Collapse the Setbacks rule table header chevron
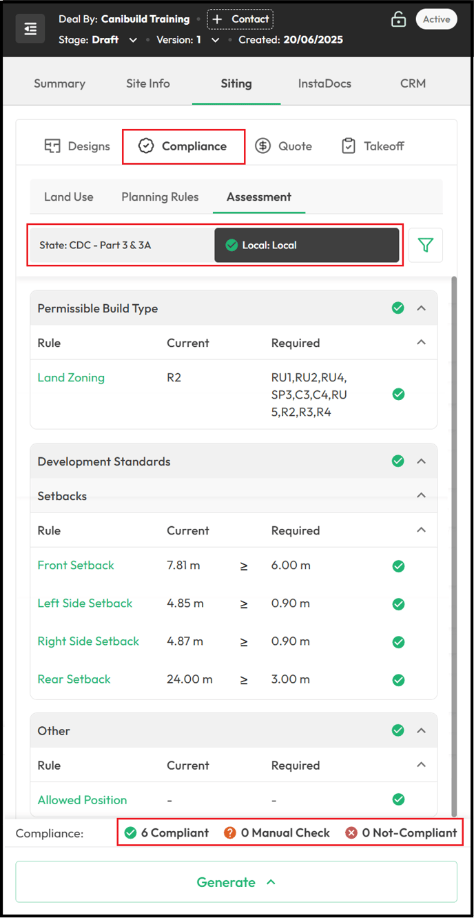The height and width of the screenshot is (918, 474). click(422, 530)
